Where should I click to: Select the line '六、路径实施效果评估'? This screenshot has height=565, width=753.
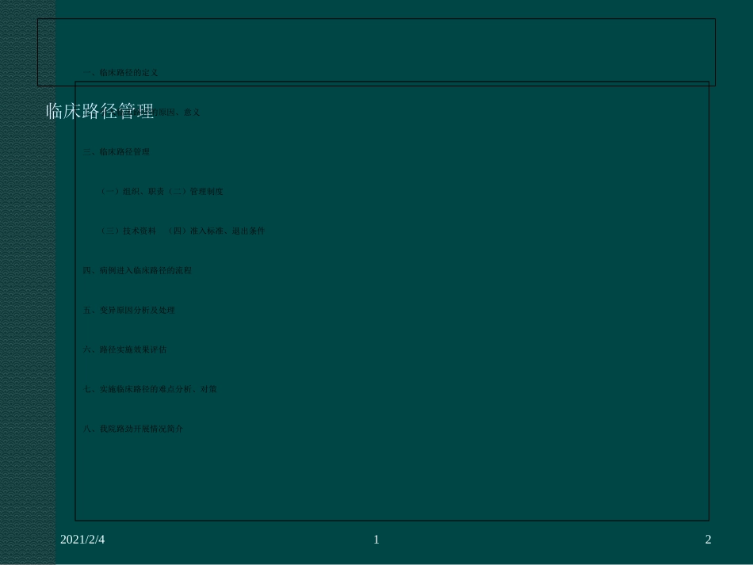[125, 349]
